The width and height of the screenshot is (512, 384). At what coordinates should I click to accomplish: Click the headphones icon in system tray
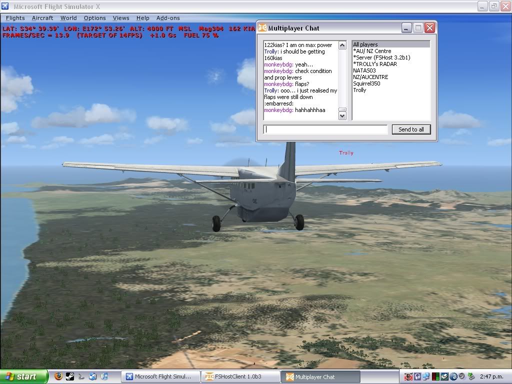pos(417,376)
